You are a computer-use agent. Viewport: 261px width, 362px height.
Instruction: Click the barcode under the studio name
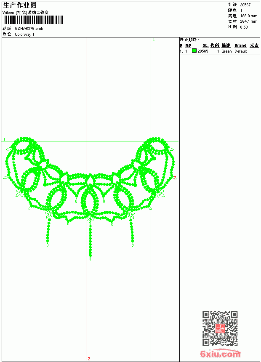click(x=33, y=20)
